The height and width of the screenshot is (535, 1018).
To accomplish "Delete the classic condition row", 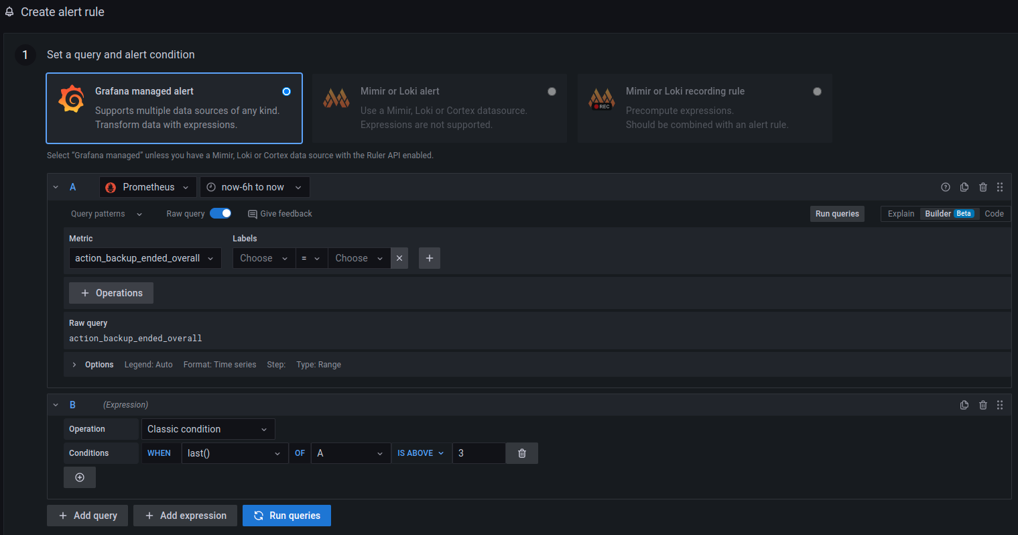I will (521, 453).
